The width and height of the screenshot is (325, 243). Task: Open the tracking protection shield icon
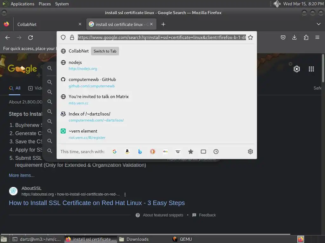(x=63, y=37)
